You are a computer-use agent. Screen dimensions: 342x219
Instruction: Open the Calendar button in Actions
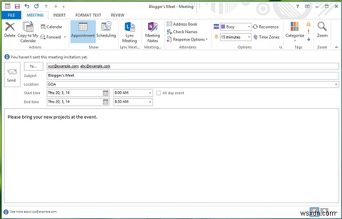[51, 27]
